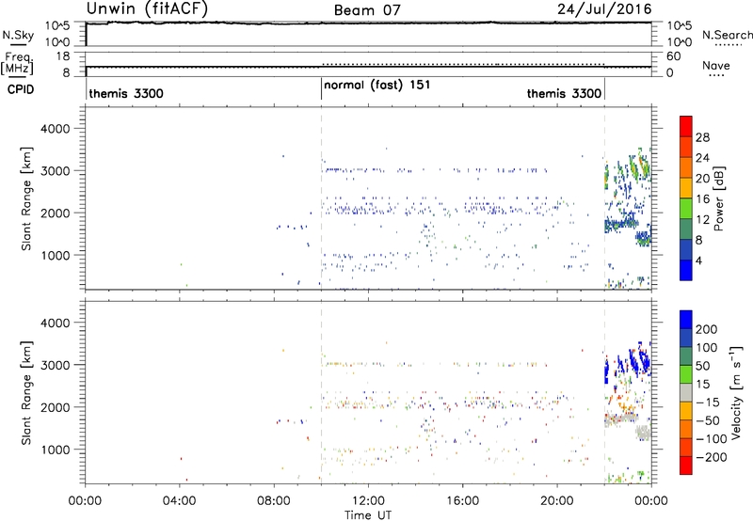
Task: Select the 'Beam 07' heading label
Action: (x=367, y=10)
